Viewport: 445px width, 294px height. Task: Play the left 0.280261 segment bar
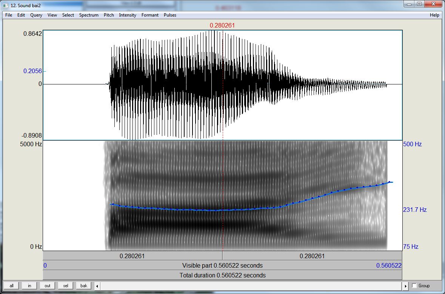pyautogui.click(x=132, y=256)
